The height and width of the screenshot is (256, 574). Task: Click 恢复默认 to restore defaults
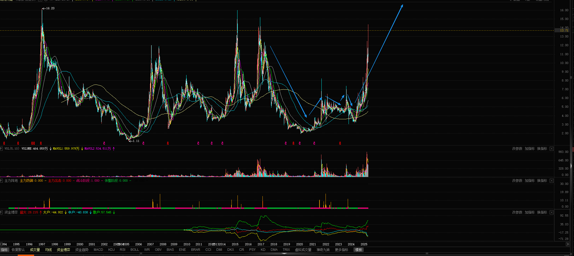point(18,250)
